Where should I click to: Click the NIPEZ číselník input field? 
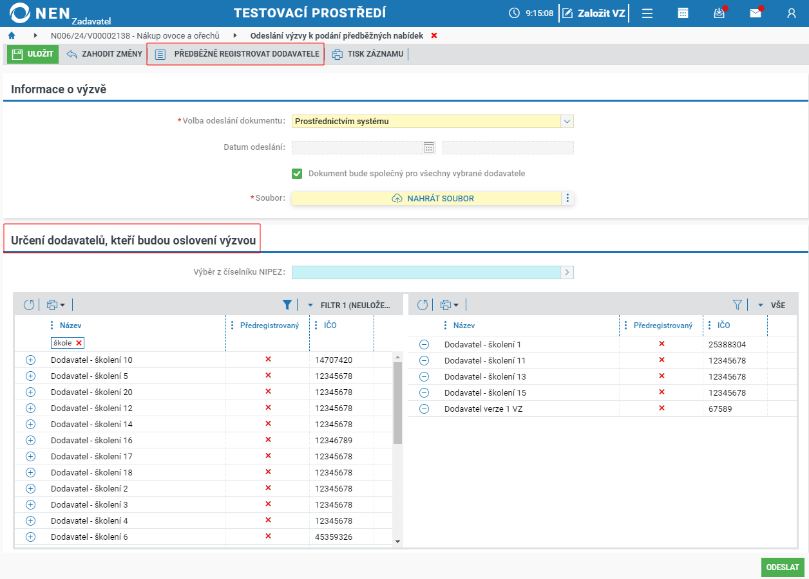pos(426,273)
